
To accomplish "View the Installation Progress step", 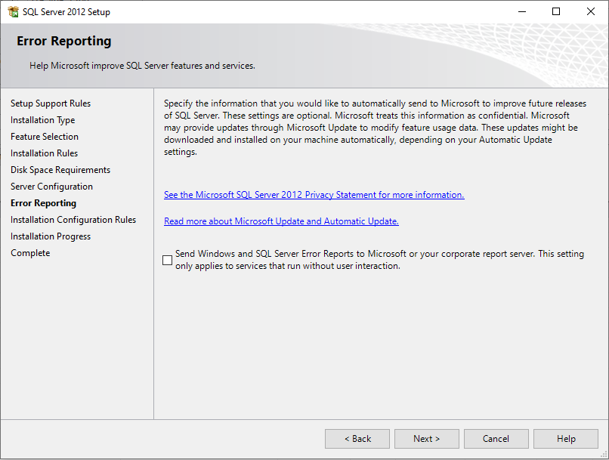I will [x=51, y=236].
